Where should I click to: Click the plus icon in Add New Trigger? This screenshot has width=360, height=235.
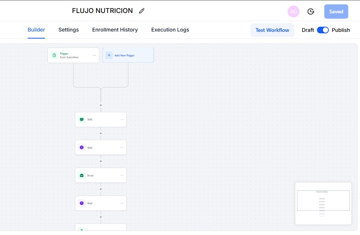[109, 55]
